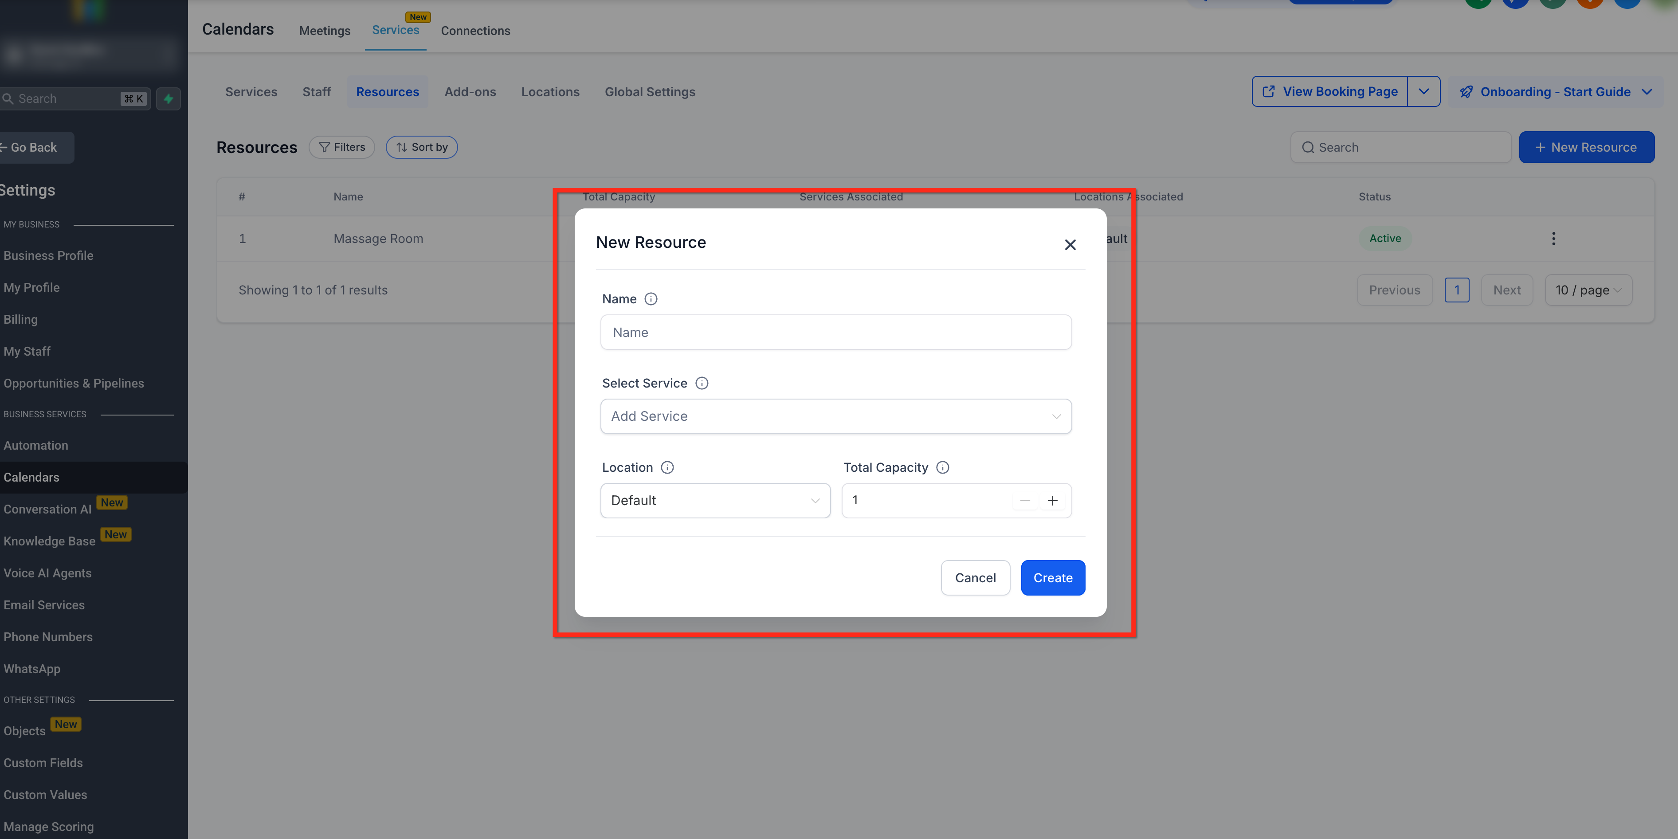The height and width of the screenshot is (839, 1678).
Task: Click the green lightning bolt icon in sidebar
Action: (168, 99)
